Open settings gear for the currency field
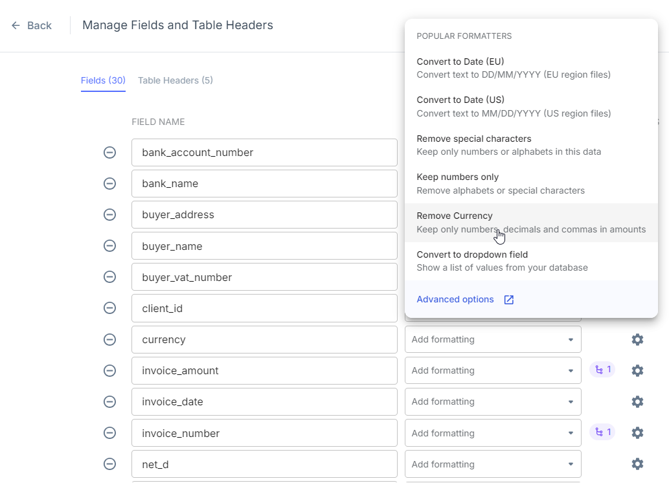Screen dimensions: 669x494 coord(637,339)
